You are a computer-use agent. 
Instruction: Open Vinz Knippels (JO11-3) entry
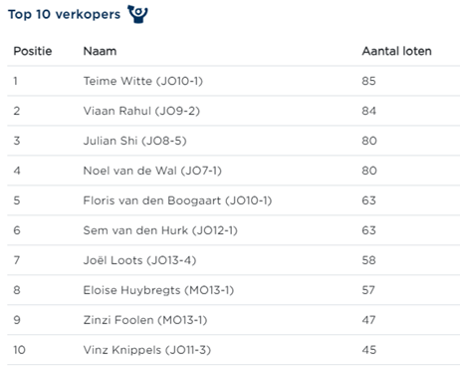pos(146,350)
